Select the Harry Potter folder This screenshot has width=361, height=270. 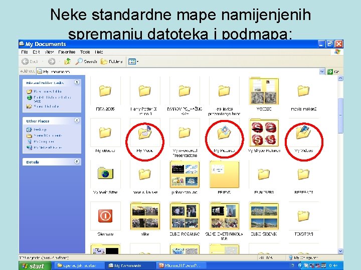point(145,96)
